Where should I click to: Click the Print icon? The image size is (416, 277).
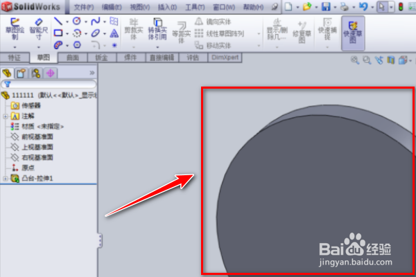[345, 7]
